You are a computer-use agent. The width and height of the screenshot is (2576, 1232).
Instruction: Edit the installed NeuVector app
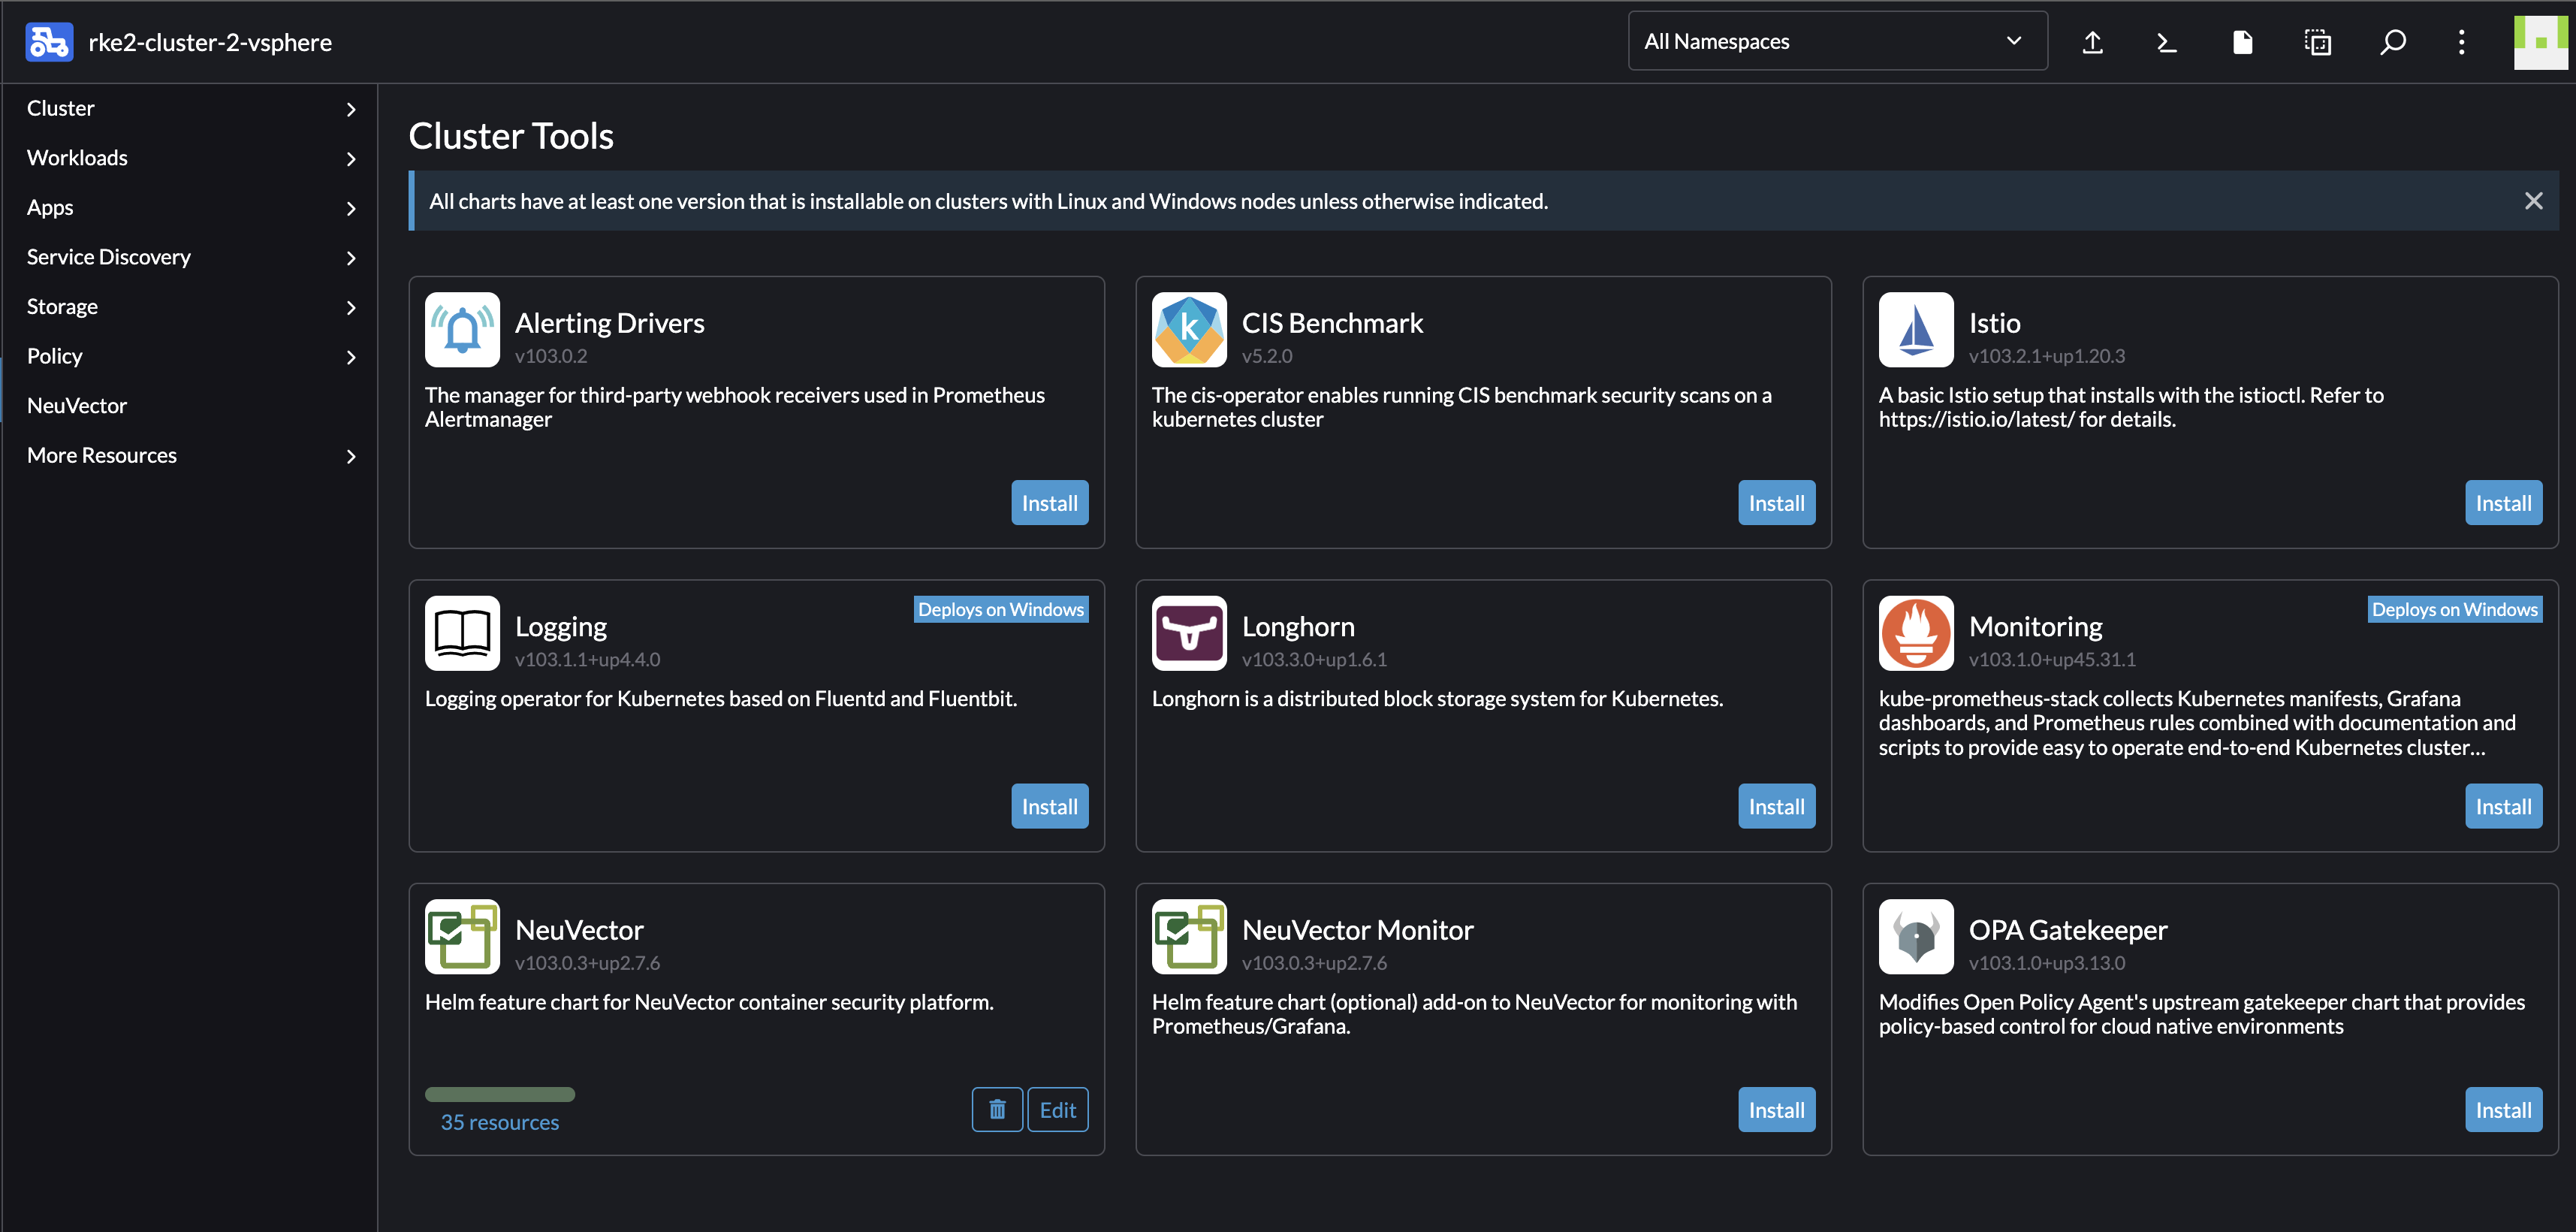click(x=1058, y=1110)
